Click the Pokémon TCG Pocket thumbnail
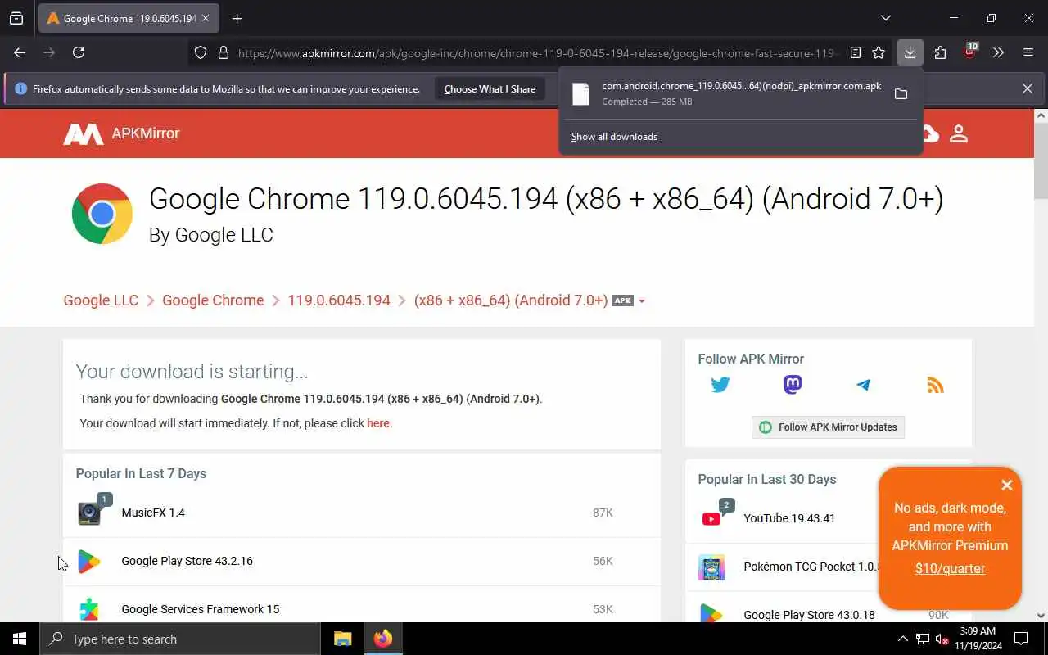 click(711, 567)
